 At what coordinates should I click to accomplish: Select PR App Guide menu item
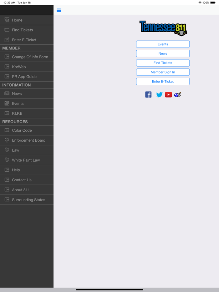(27, 77)
